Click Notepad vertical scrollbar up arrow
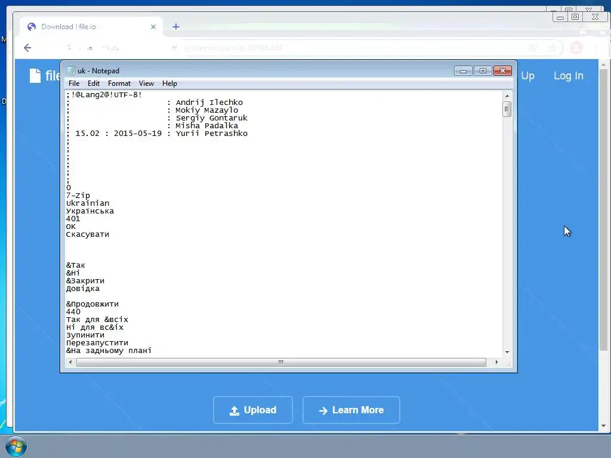 tap(507, 96)
